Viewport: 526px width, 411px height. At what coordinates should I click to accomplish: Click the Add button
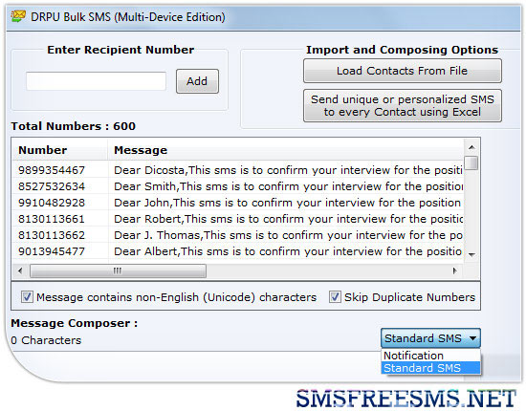coord(197,81)
